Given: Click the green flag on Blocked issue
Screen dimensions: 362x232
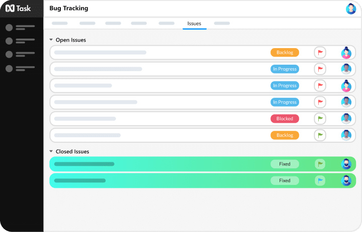Looking at the screenshot, I should point(320,119).
